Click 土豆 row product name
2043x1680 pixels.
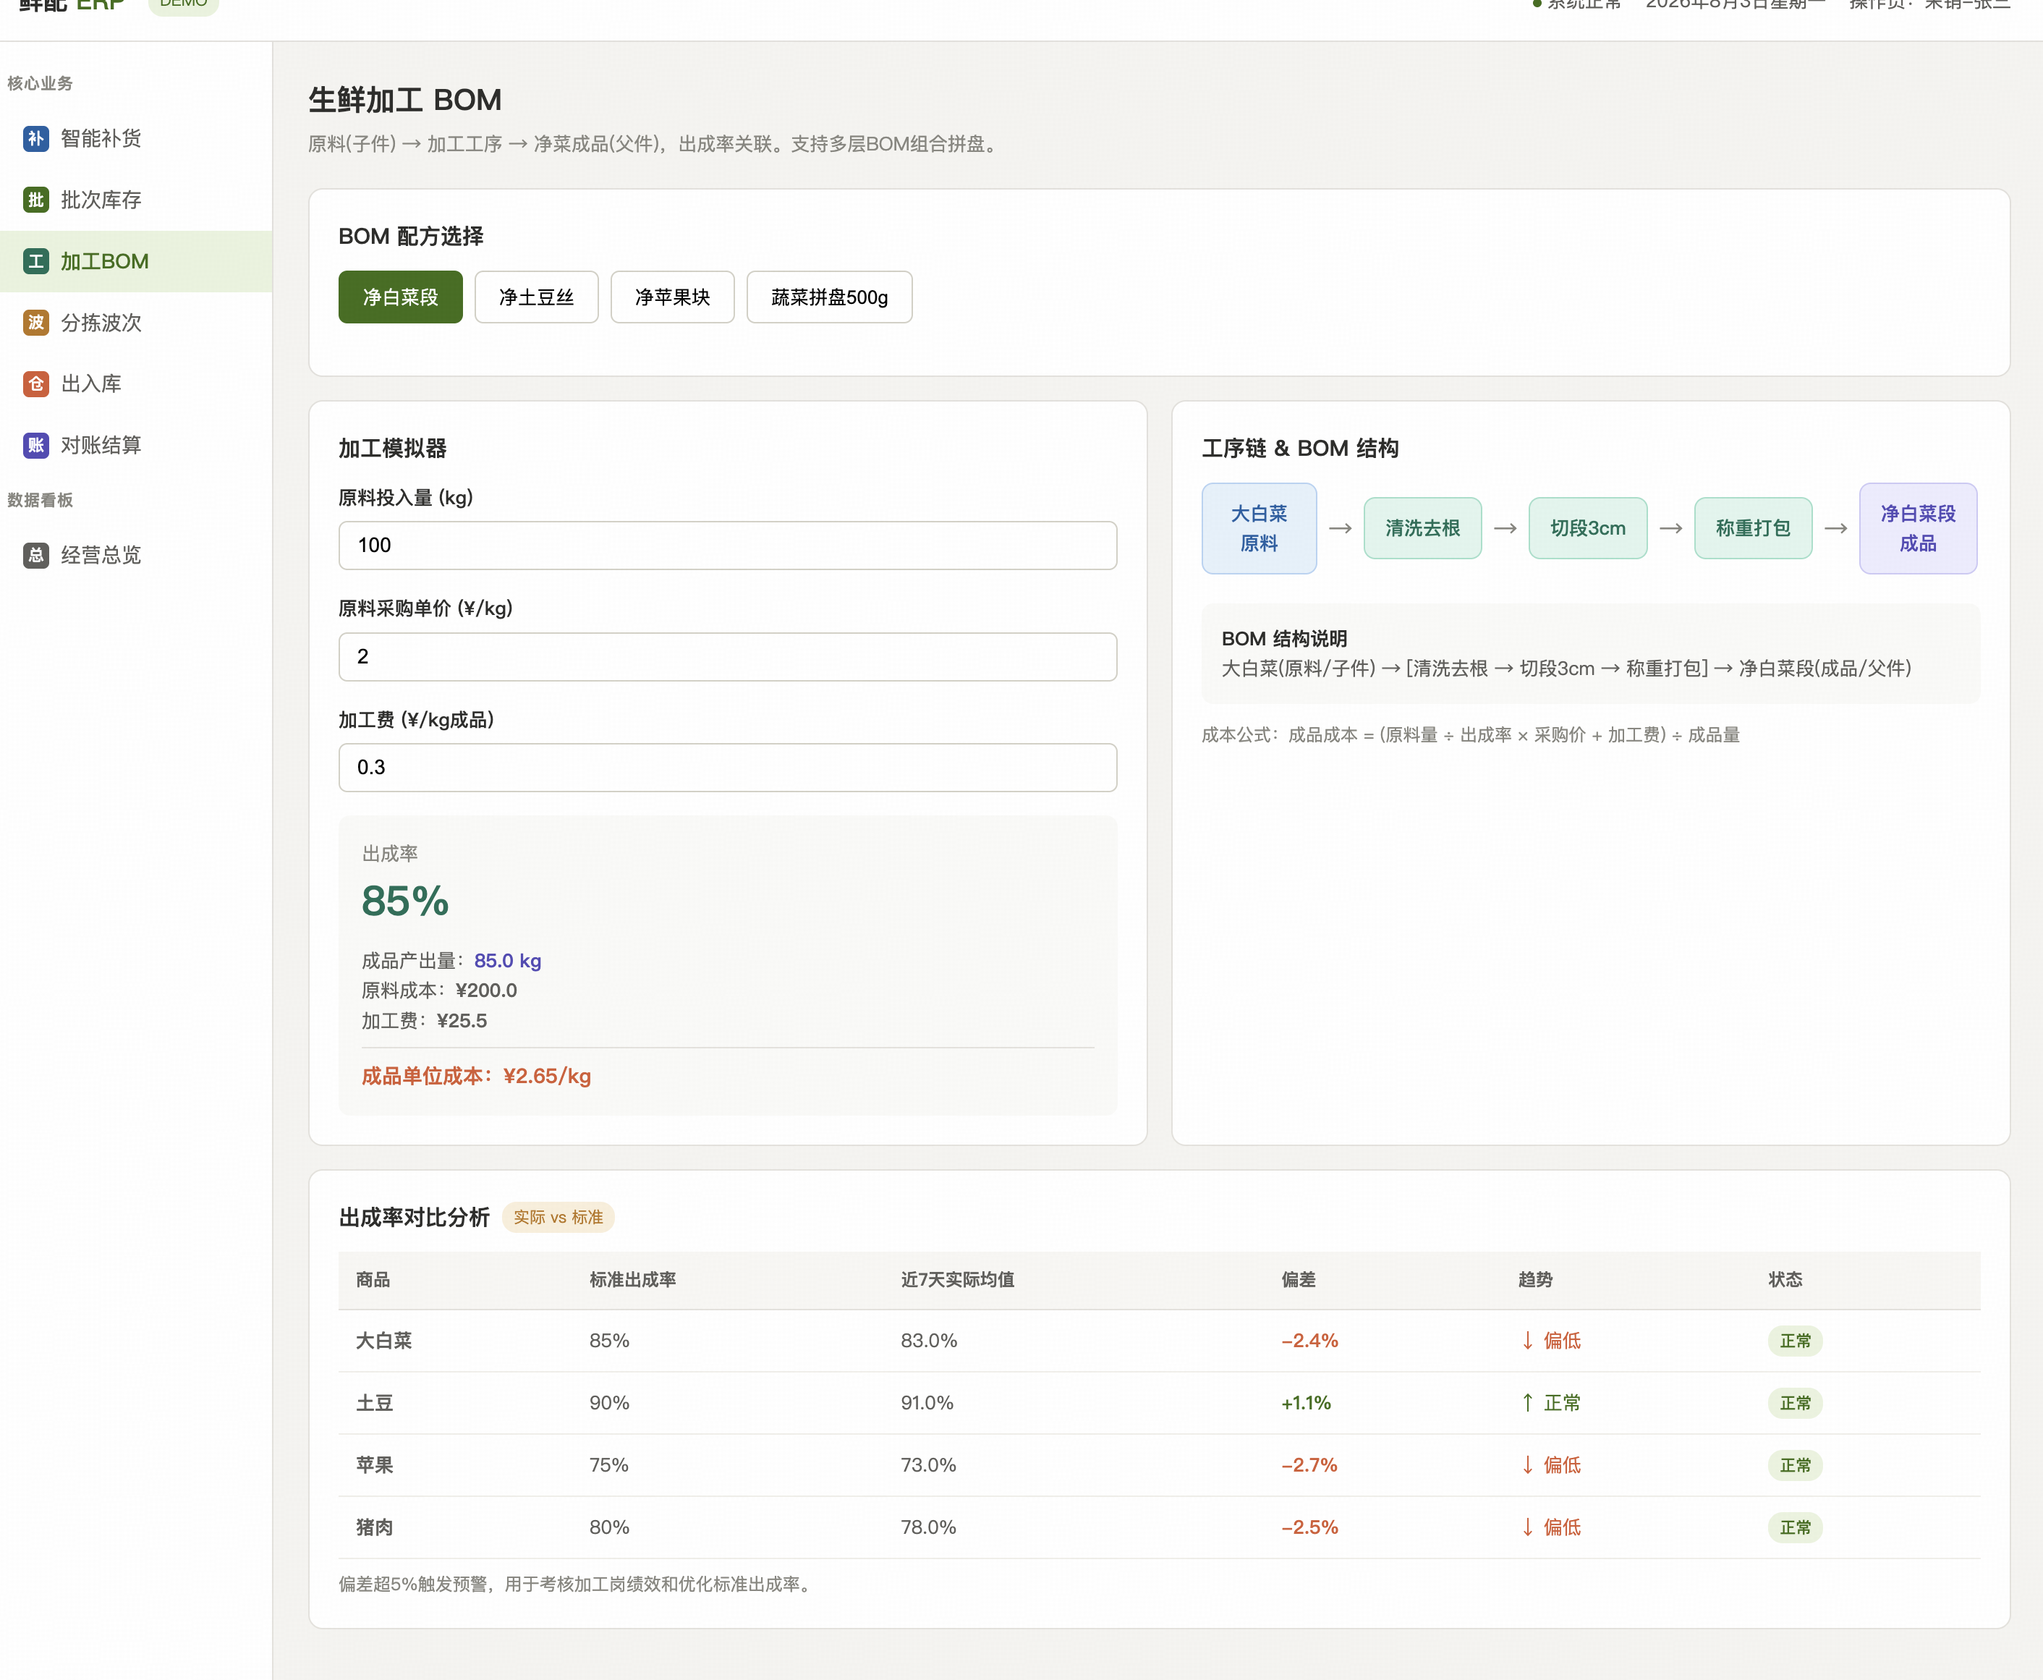pyautogui.click(x=375, y=1403)
